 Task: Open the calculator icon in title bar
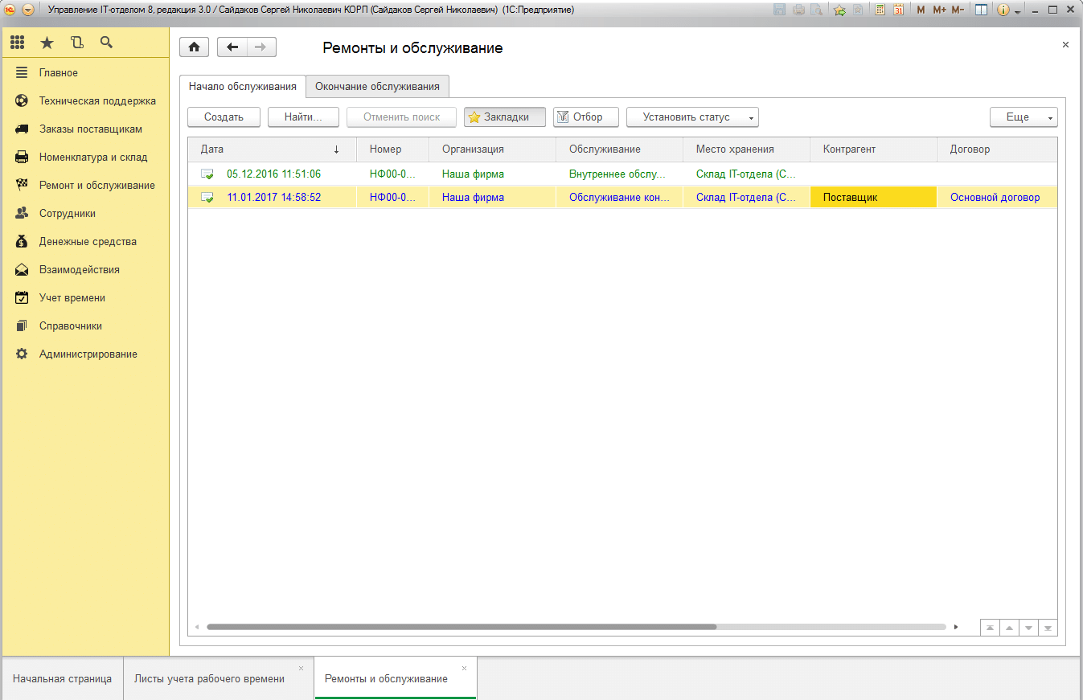(880, 10)
